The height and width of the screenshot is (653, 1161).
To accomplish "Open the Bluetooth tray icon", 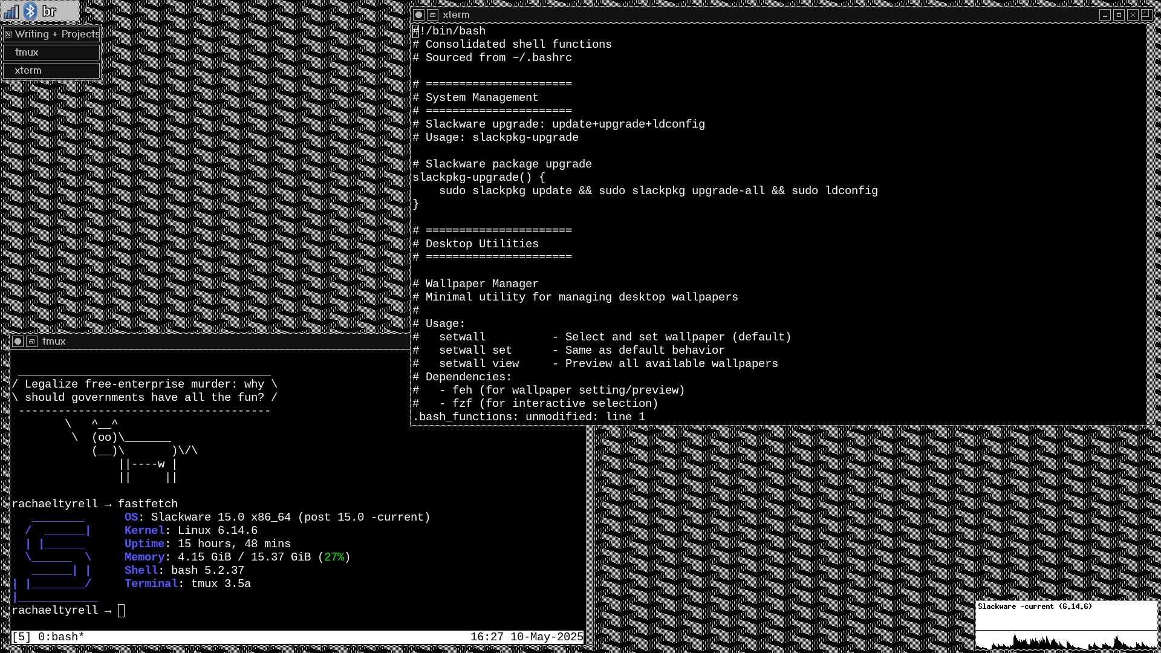I will (30, 11).
